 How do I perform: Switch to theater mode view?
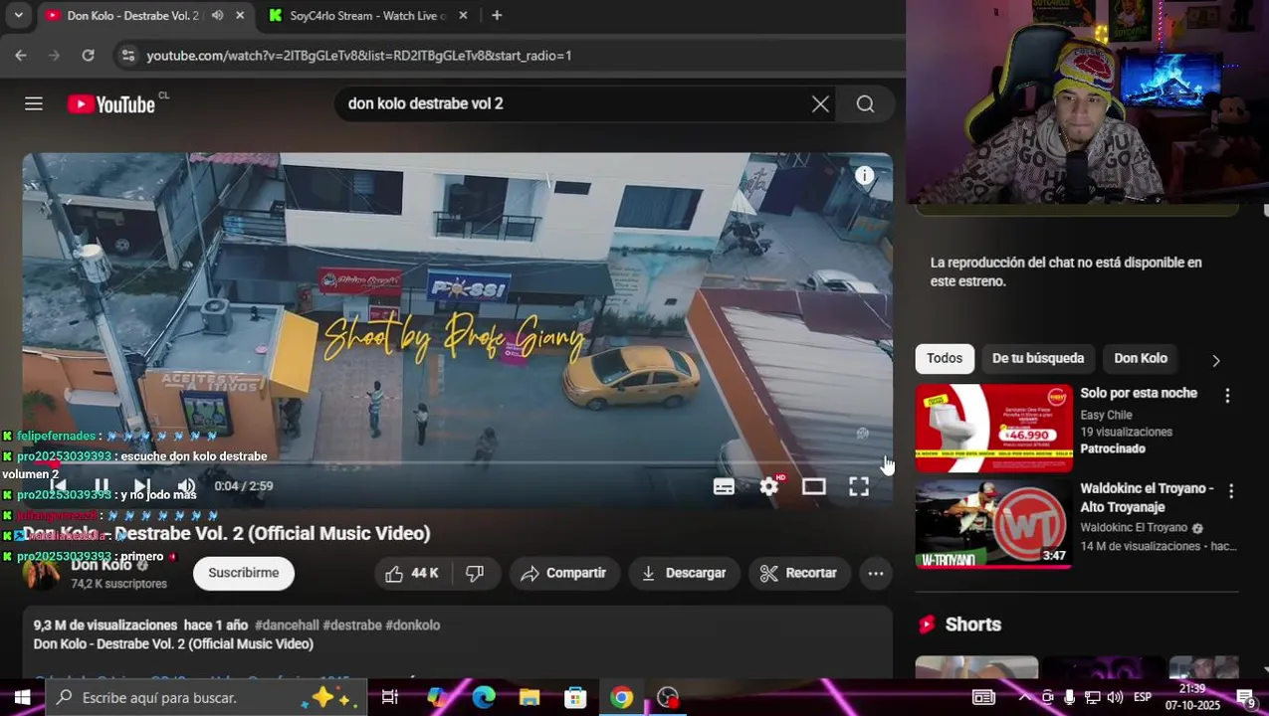point(814,486)
